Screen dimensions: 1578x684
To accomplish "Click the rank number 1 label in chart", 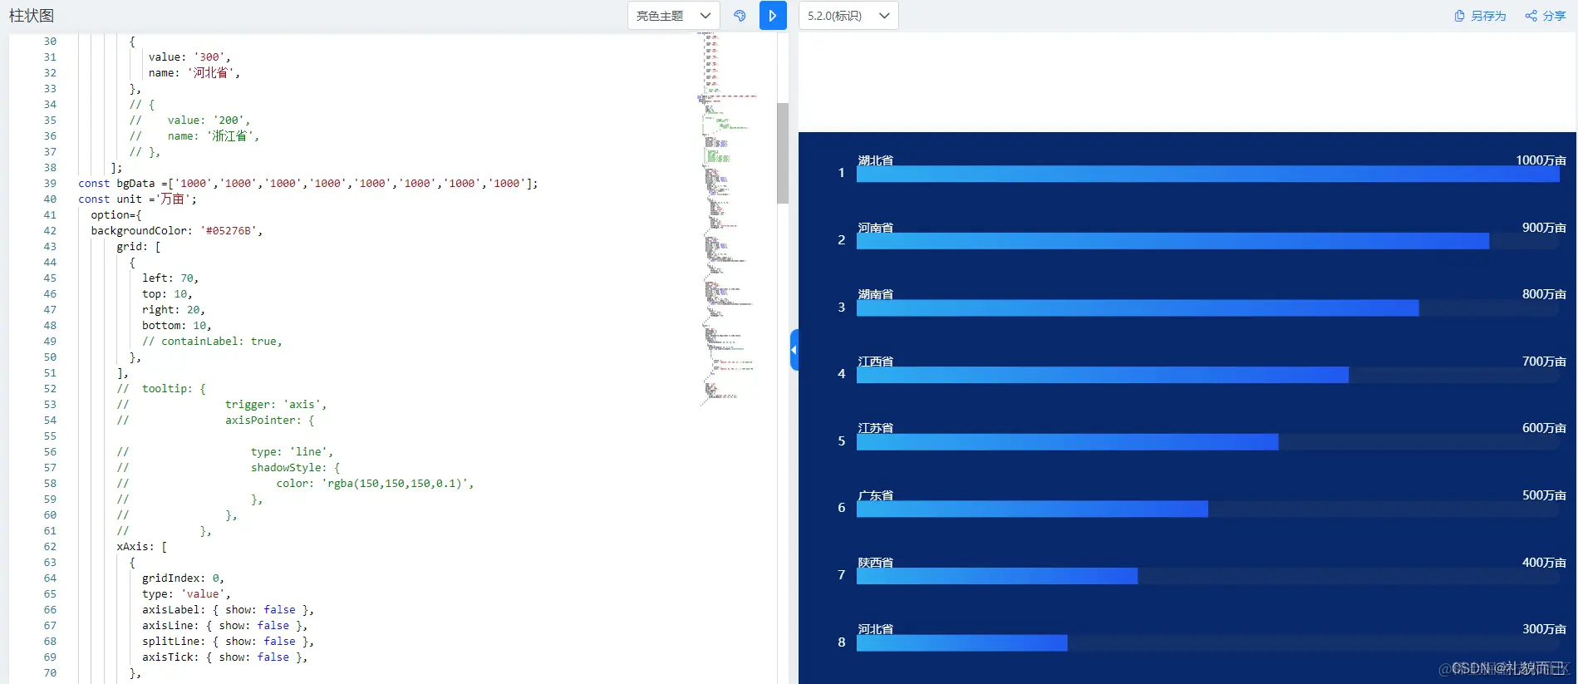I will pos(841,173).
